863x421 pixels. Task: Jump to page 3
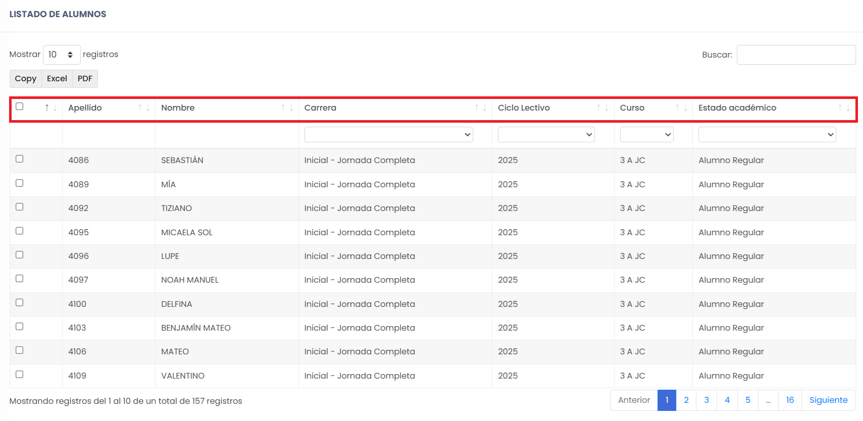[x=706, y=400]
